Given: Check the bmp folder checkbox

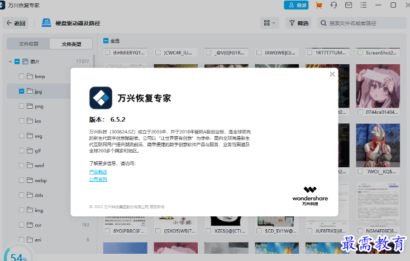Looking at the screenshot, I should coord(21,76).
